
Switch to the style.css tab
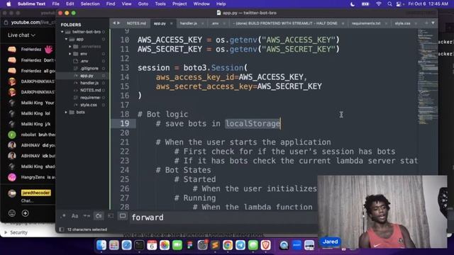coord(402,23)
